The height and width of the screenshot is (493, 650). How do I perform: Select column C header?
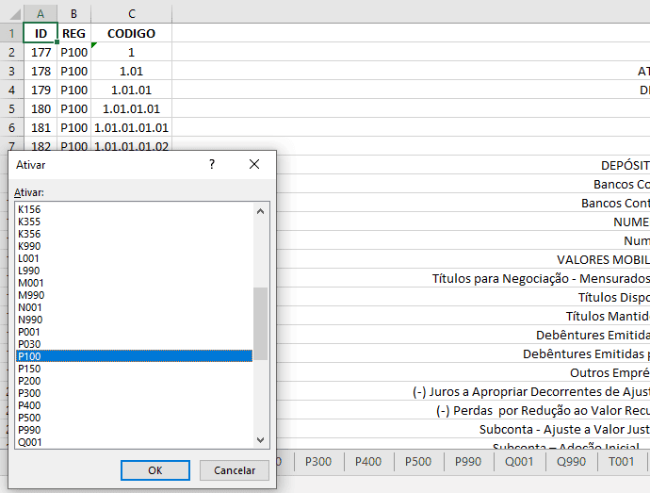click(131, 14)
